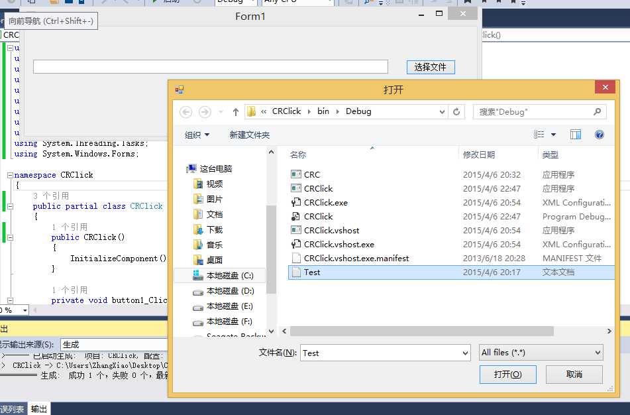Click New folder in dialog toolbar
Screen dimensions: 630x415
[250, 135]
